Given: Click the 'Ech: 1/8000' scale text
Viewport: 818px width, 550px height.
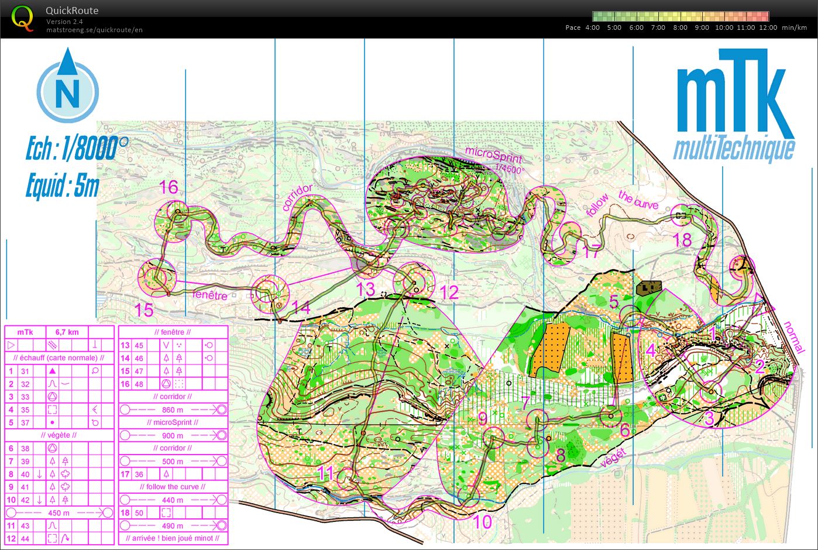Looking at the screenshot, I should pos(77,149).
